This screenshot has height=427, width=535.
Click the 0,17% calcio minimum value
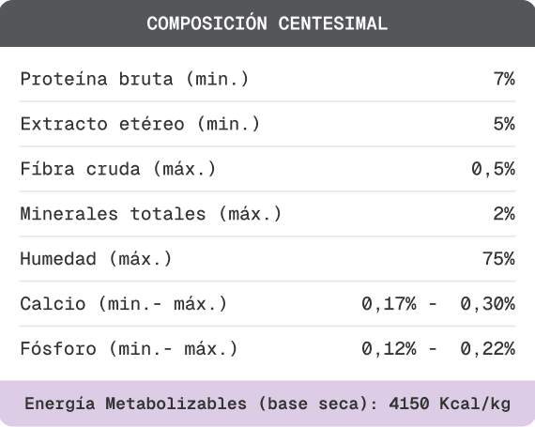(x=389, y=304)
